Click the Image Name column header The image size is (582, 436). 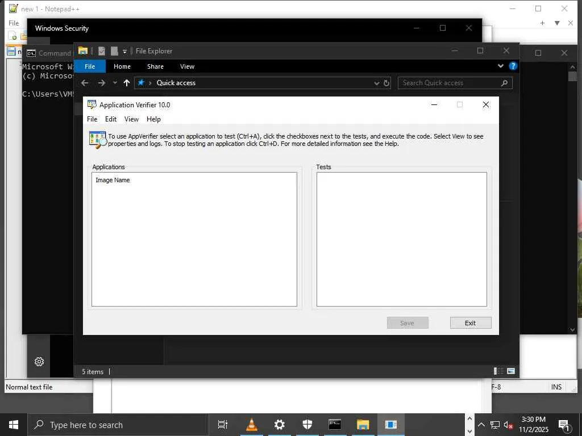113,180
